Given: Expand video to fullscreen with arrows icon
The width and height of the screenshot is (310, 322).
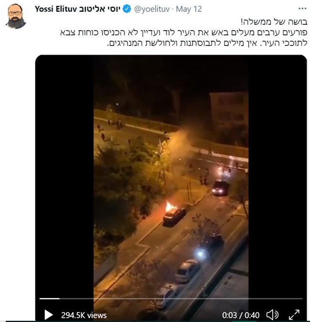Looking at the screenshot, I should tap(294, 315).
